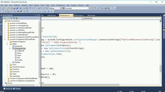This screenshot has height=92, width=165.
Task: Open the Architecture menu
Action: coord(61,5)
